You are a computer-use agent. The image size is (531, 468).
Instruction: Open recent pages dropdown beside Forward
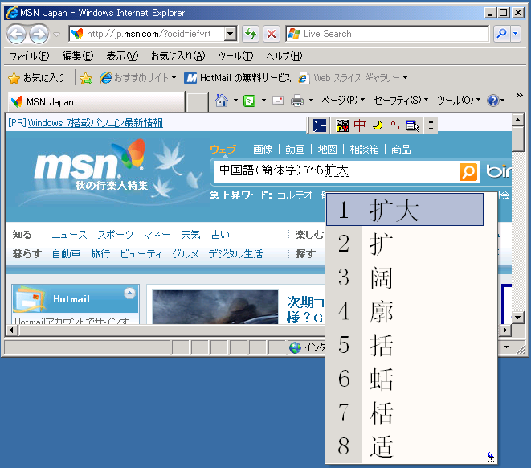click(x=56, y=35)
